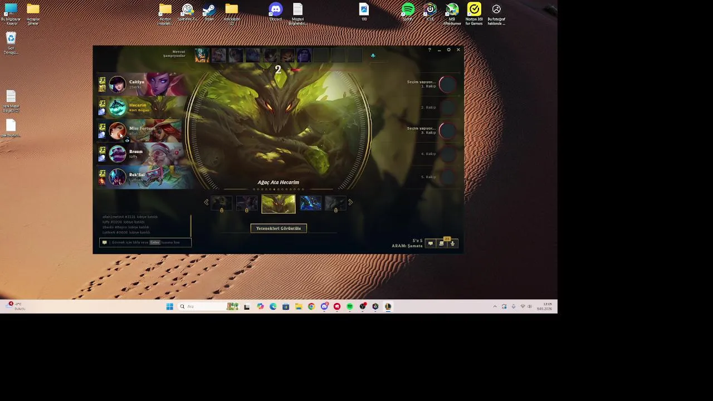Open Spotify desktop shortcut

[x=408, y=13]
